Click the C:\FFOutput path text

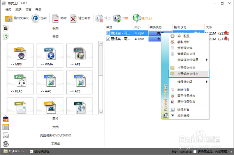tap(18, 151)
